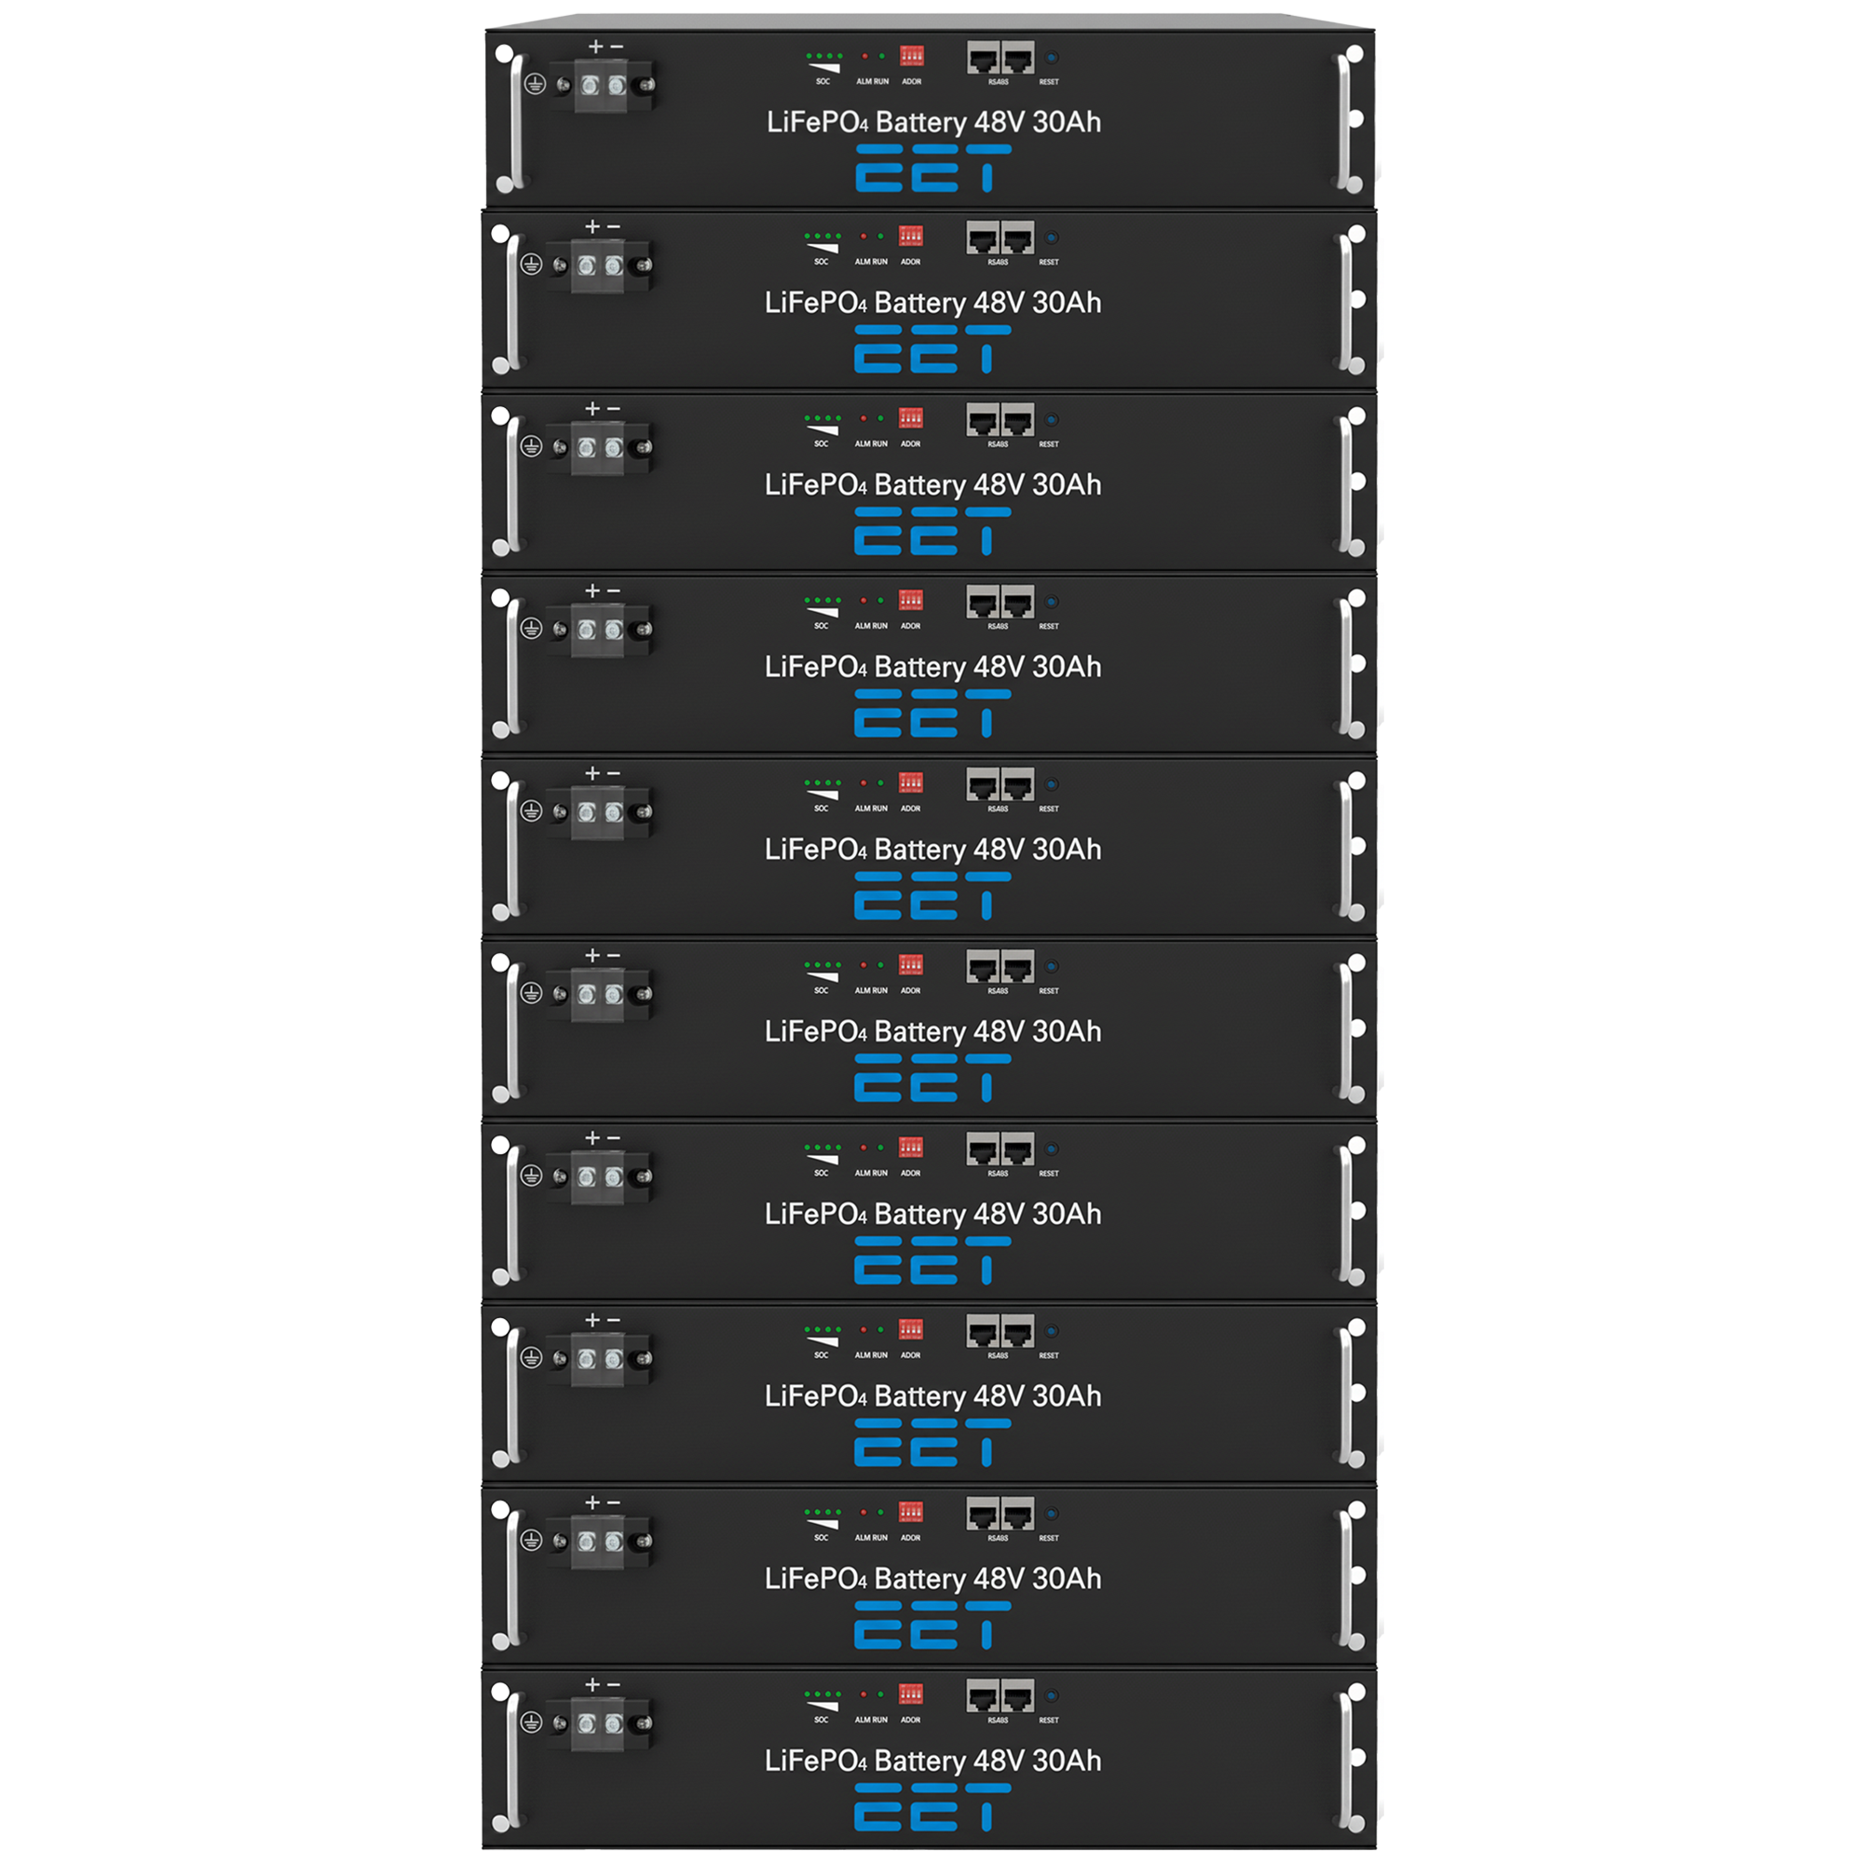Click the right metal handle of bottommost battery
The height and width of the screenshot is (1863, 1863).
(x=1351, y=1758)
